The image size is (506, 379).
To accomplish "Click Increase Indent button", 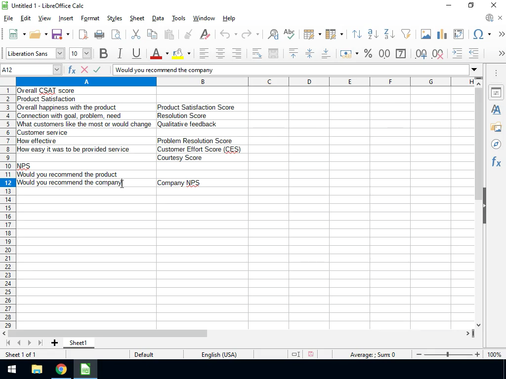I will pos(457,53).
